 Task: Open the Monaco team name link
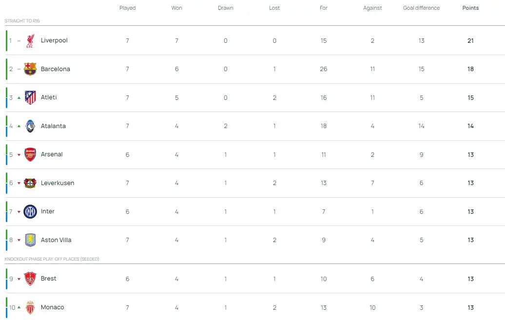point(53,307)
